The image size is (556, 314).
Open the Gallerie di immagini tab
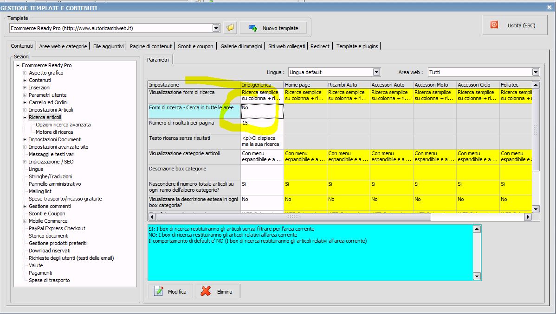point(241,46)
